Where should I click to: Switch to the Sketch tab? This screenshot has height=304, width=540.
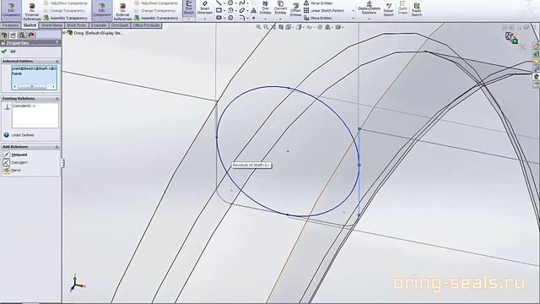[x=30, y=25]
